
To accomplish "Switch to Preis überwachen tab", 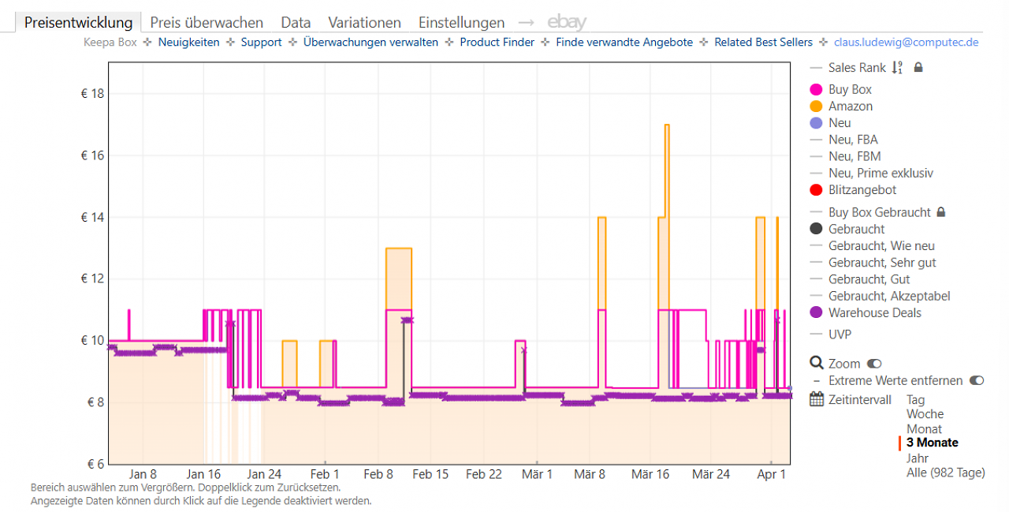I will click(x=207, y=23).
